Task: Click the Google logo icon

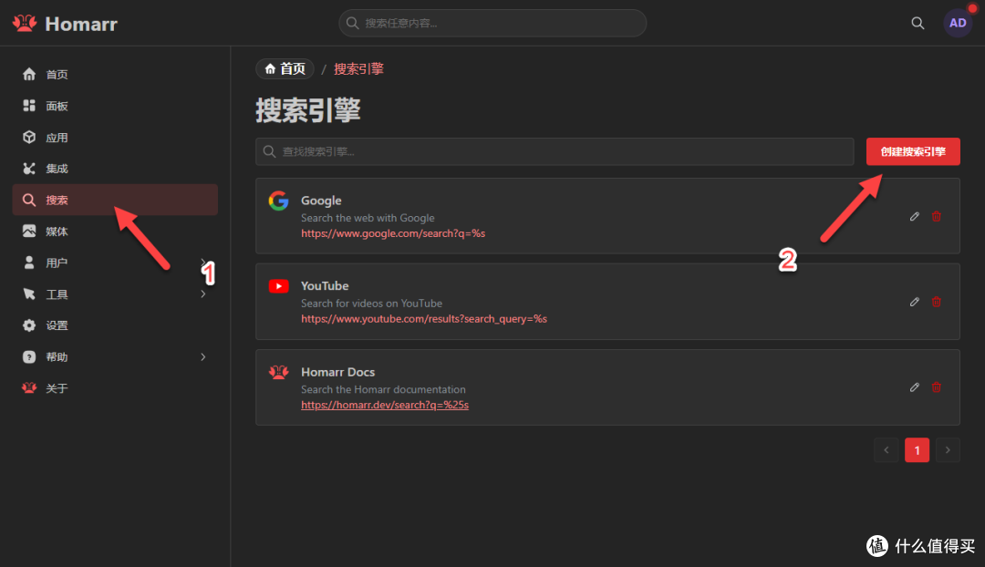Action: [278, 201]
